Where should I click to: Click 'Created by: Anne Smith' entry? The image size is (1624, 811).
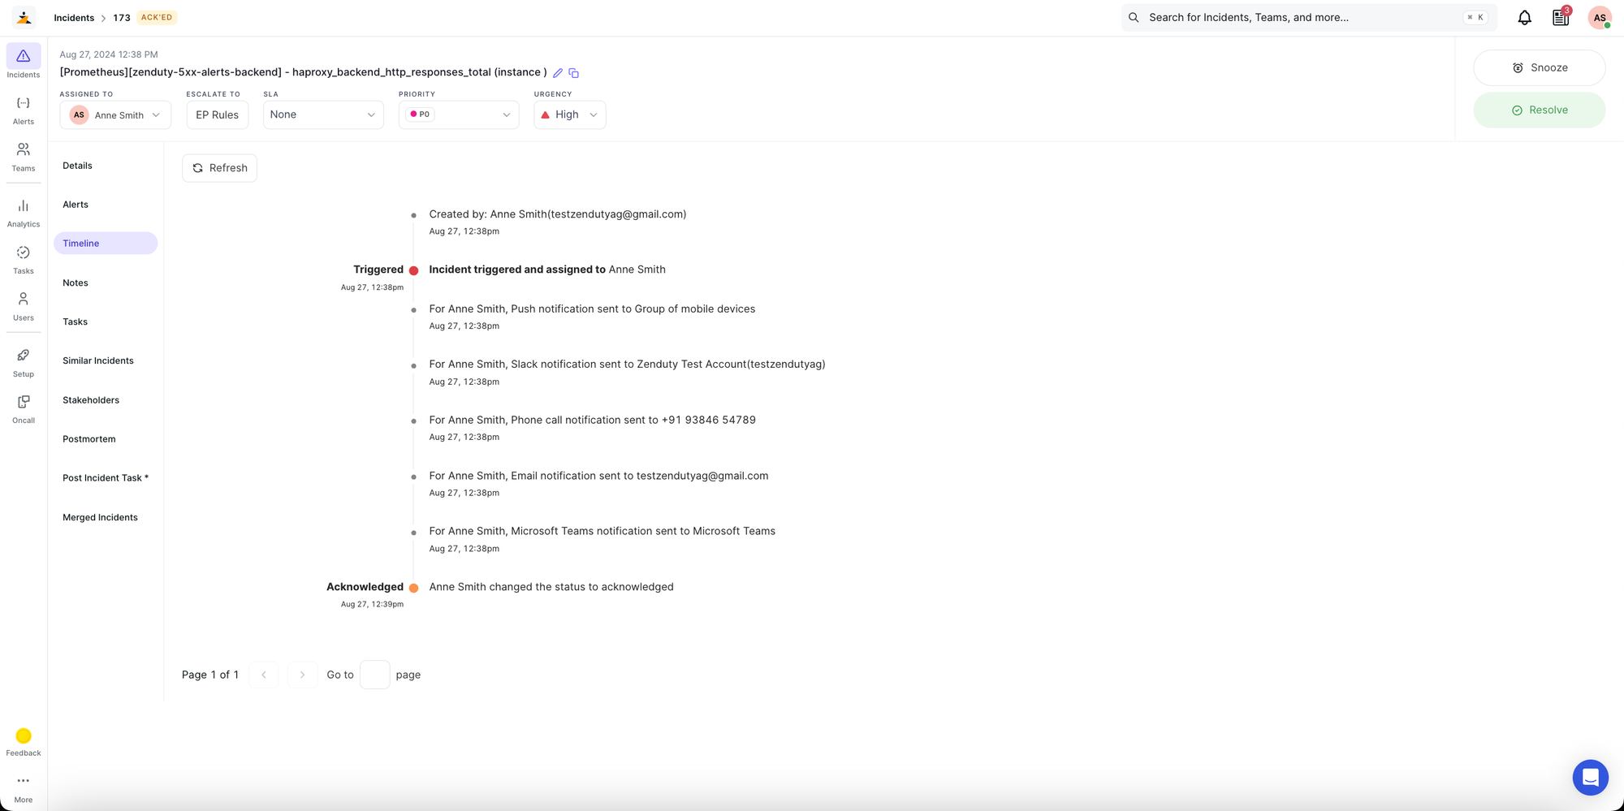pos(558,214)
